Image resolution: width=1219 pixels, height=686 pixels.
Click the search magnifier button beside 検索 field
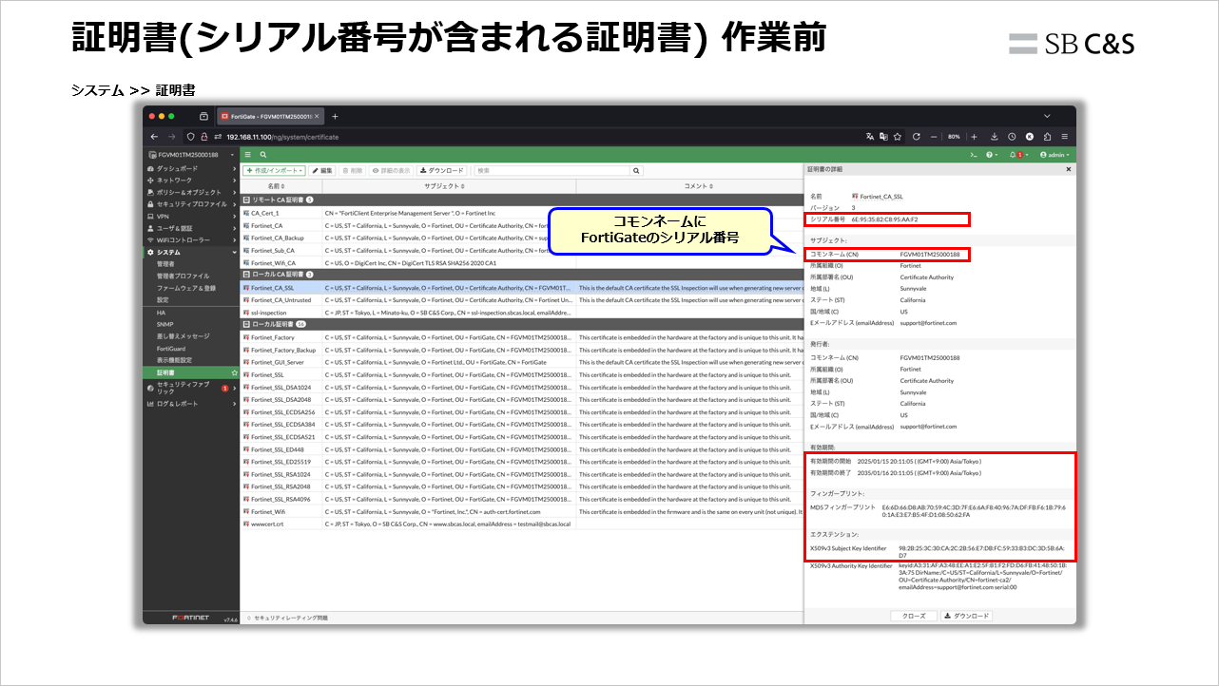tap(637, 170)
